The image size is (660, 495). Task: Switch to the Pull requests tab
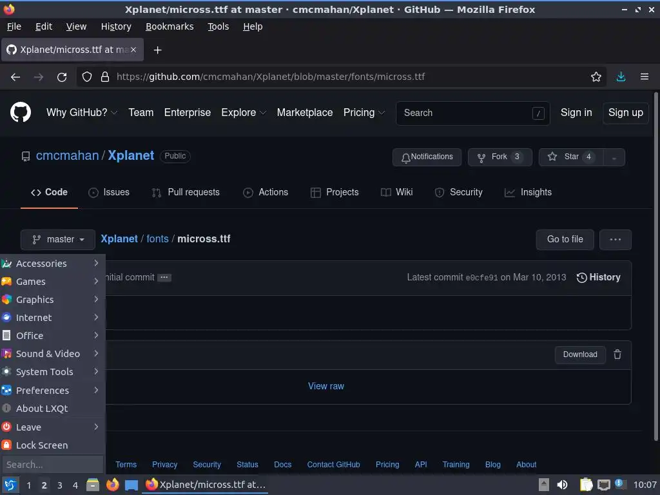pyautogui.click(x=186, y=192)
